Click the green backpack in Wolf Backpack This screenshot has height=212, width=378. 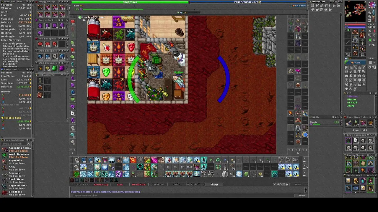(54, 68)
